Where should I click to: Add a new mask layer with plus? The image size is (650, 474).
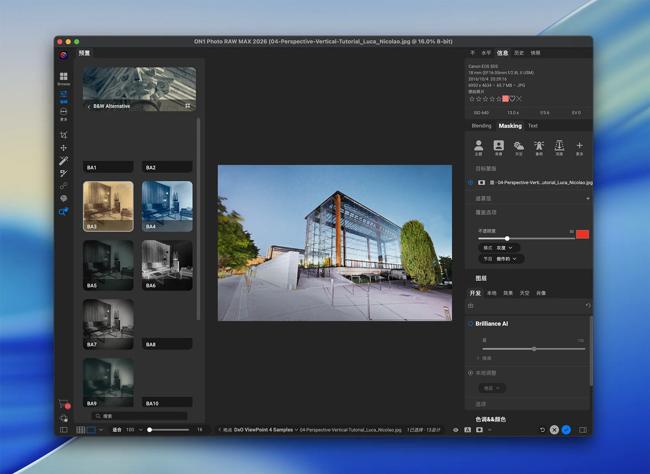[x=588, y=199]
